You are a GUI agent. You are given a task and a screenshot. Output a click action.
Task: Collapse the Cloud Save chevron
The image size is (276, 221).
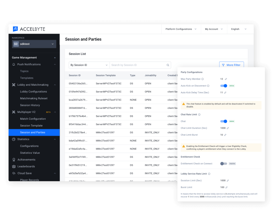coord(55,173)
